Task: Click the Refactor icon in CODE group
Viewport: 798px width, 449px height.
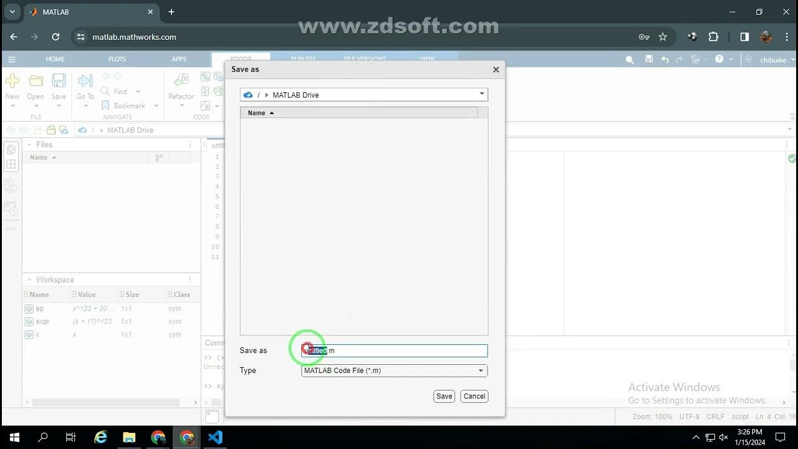Action: pyautogui.click(x=181, y=80)
